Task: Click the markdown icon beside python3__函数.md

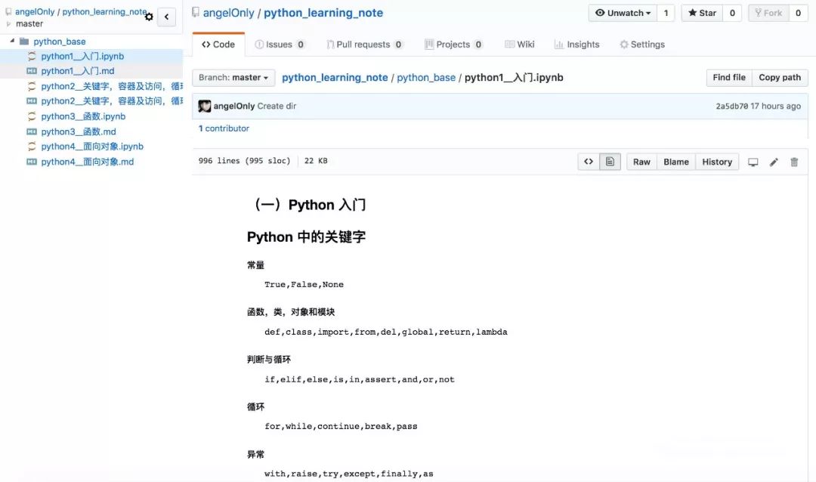Action: pos(32,131)
